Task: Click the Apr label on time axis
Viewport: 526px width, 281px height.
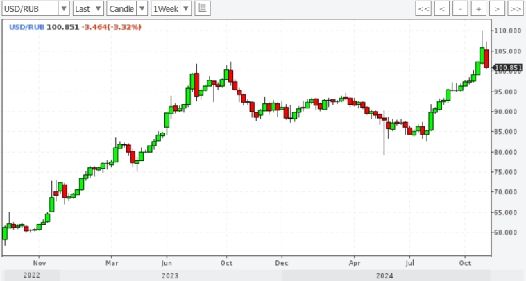Action: [354, 263]
